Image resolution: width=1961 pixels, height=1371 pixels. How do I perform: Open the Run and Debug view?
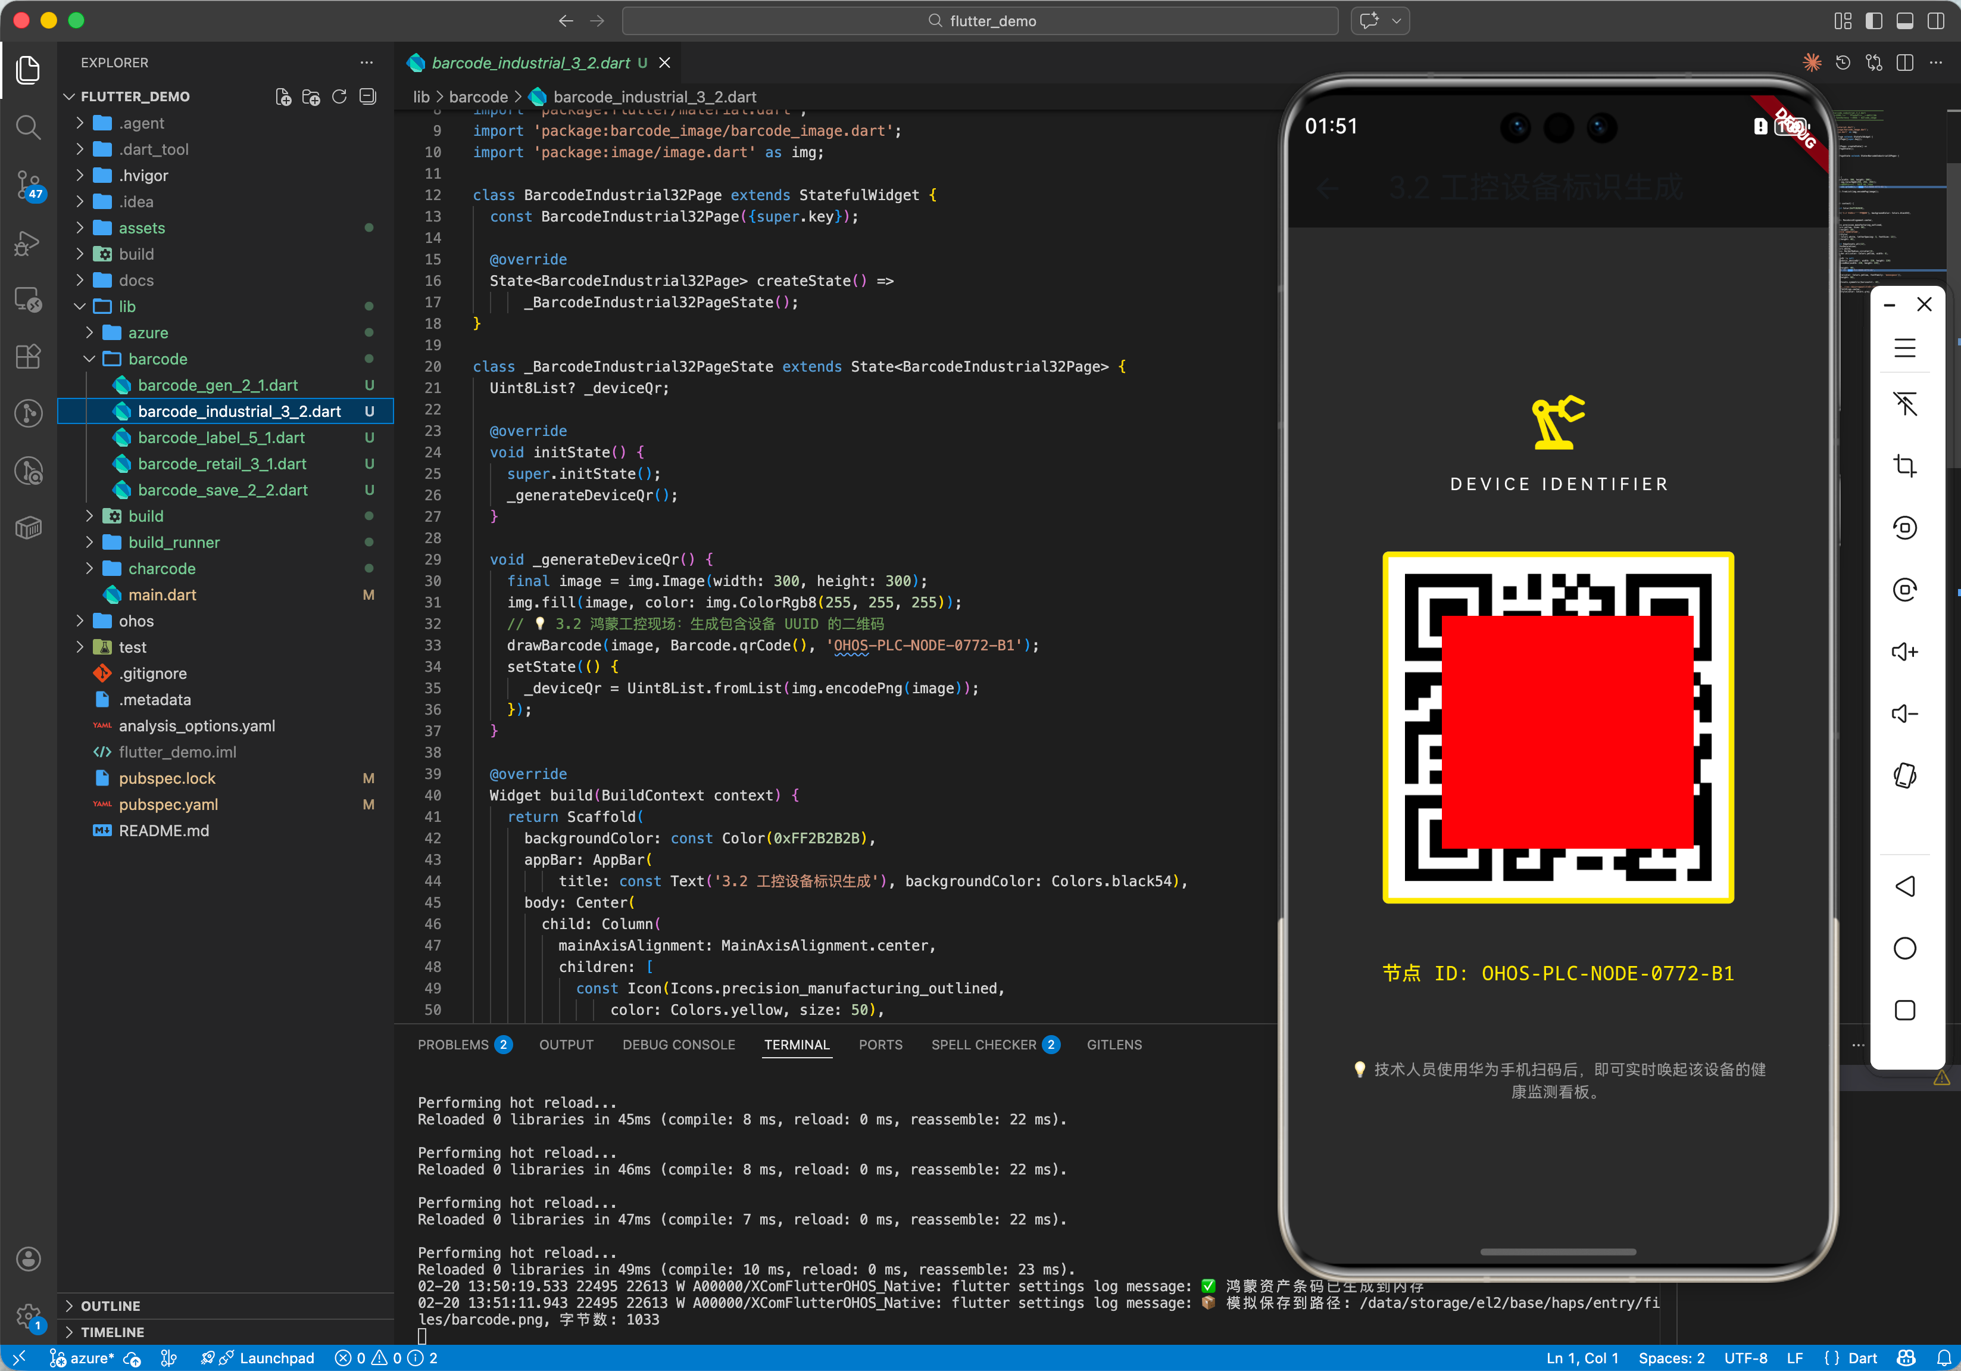pos(28,242)
